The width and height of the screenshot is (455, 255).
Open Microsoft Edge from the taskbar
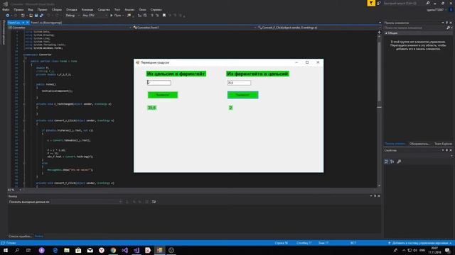coord(55,250)
